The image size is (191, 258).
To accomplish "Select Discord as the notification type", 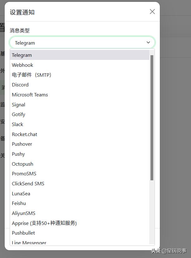I will point(79,85).
